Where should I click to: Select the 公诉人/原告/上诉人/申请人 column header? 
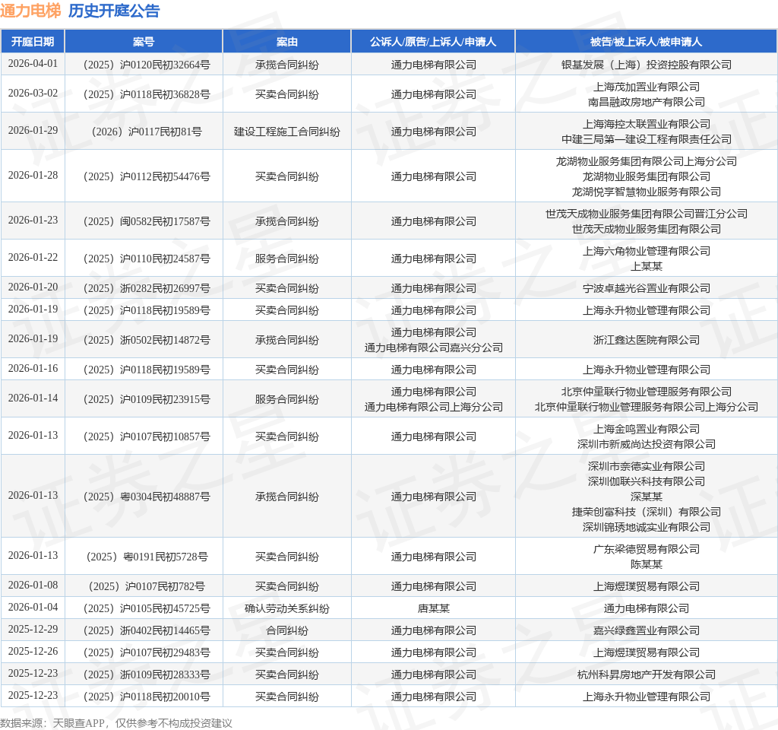[x=433, y=42]
